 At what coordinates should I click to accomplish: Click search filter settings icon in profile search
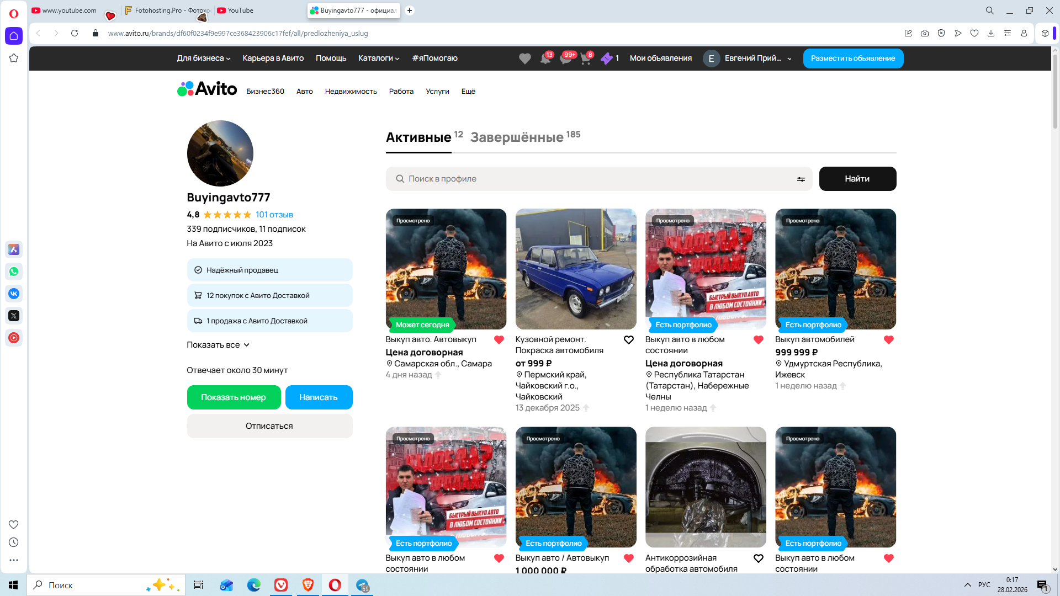click(x=801, y=179)
